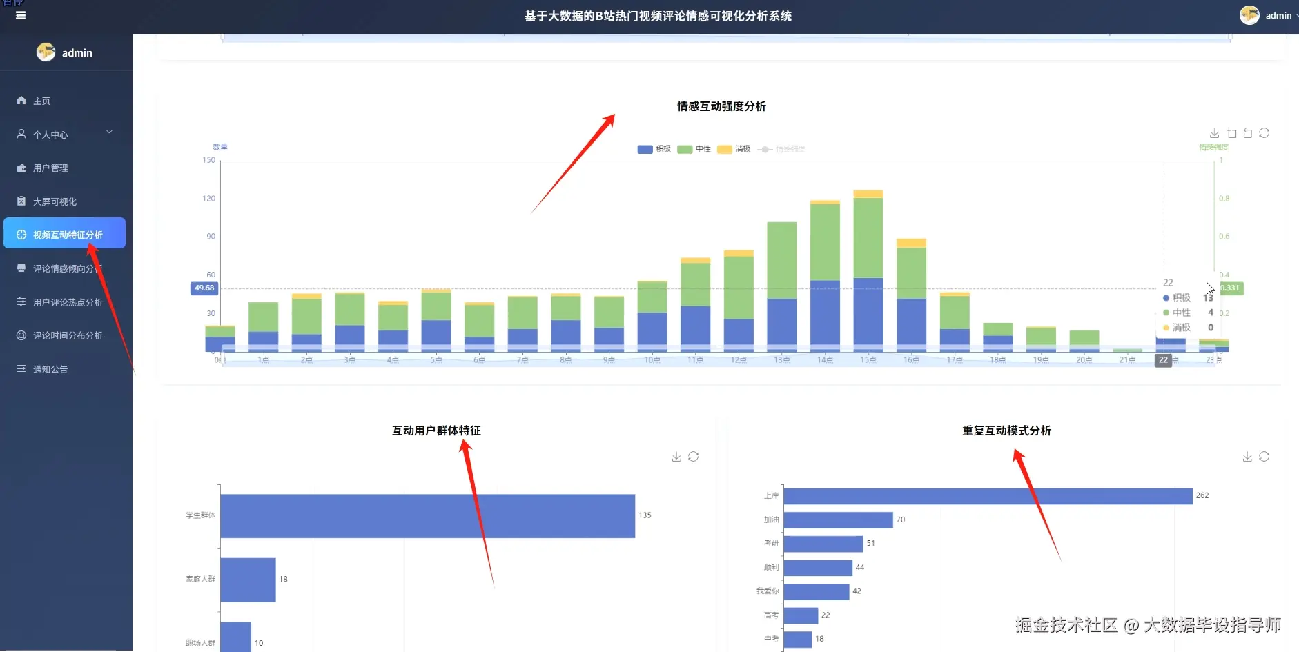
Task: Click the 学生群体 bar valued 135
Action: point(427,515)
